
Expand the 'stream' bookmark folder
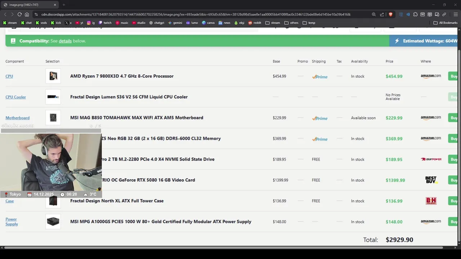click(x=273, y=23)
